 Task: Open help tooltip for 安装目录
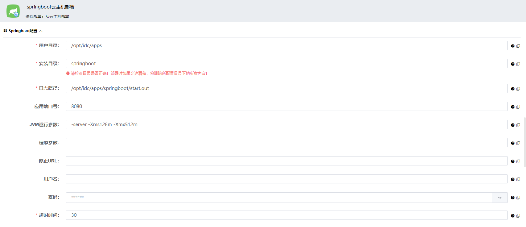tap(513, 64)
